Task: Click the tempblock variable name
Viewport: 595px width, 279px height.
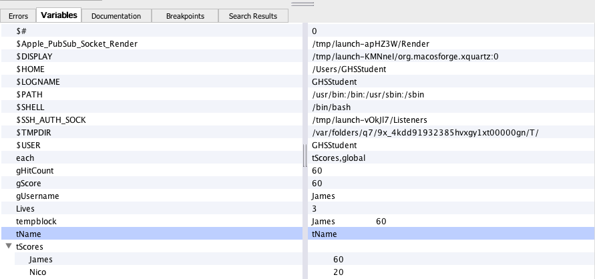Action: [x=36, y=221]
